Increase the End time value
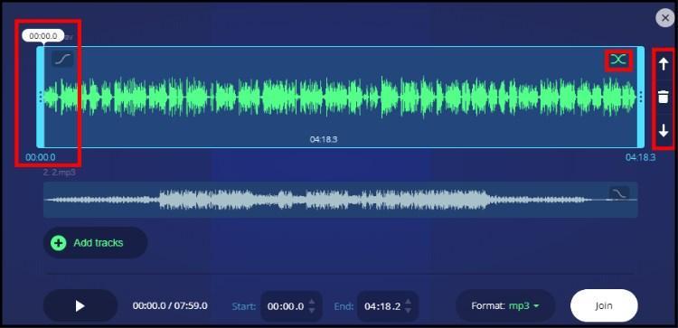Image resolution: width=678 pixels, height=328 pixels. tap(409, 301)
